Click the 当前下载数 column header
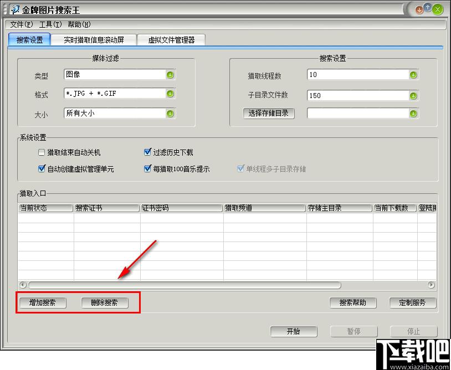Viewport: 451px width, 370px height. coord(395,208)
